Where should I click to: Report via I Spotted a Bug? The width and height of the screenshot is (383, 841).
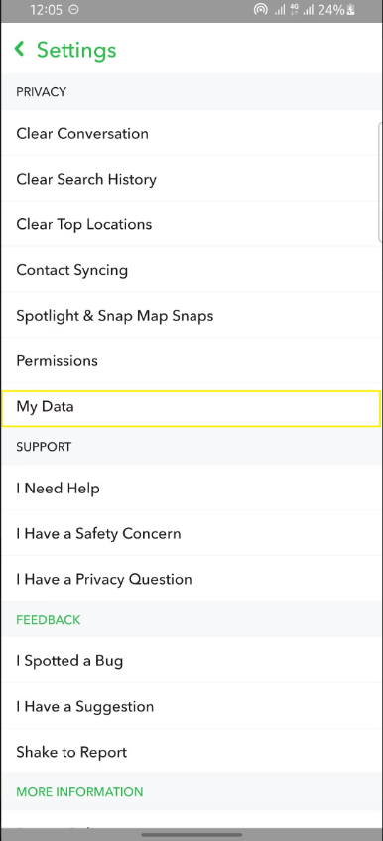coord(191,661)
